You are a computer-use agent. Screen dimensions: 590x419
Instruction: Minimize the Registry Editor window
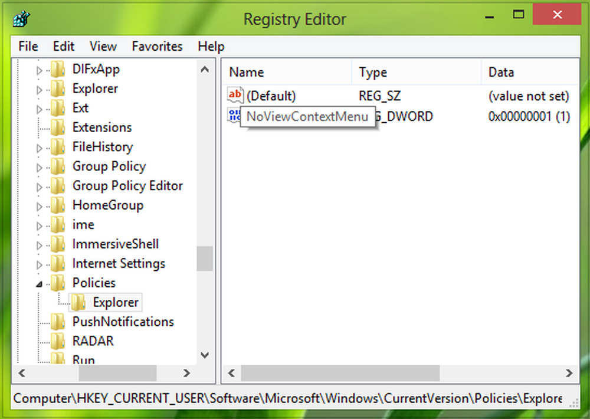[490, 16]
